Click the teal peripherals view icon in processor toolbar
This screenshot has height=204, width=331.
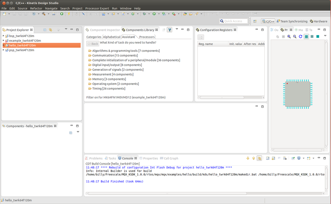(x=318, y=36)
